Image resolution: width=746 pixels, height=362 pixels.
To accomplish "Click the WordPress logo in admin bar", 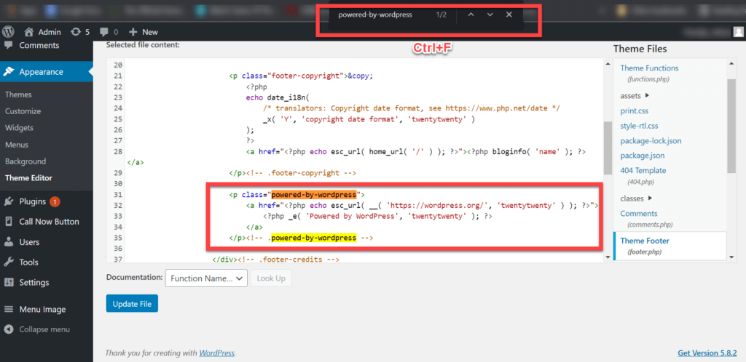I will coord(9,32).
